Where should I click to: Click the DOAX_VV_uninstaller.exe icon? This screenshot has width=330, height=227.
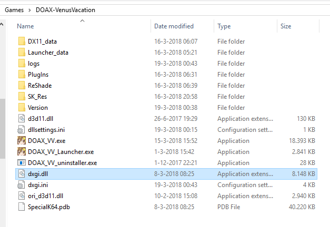pyautogui.click(x=22, y=163)
